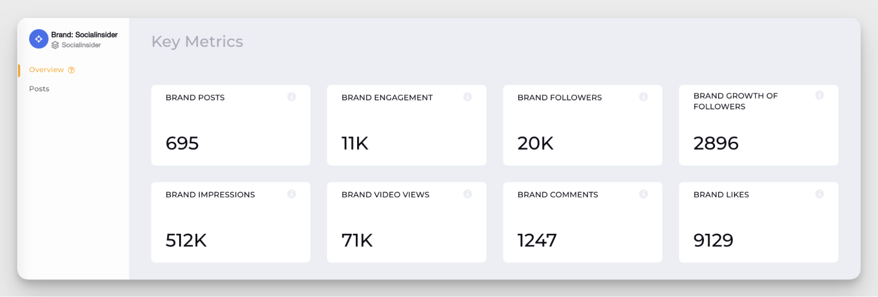Click the Socialinsider subtitle under the brand name
The height and width of the screenshot is (297, 878).
click(81, 45)
